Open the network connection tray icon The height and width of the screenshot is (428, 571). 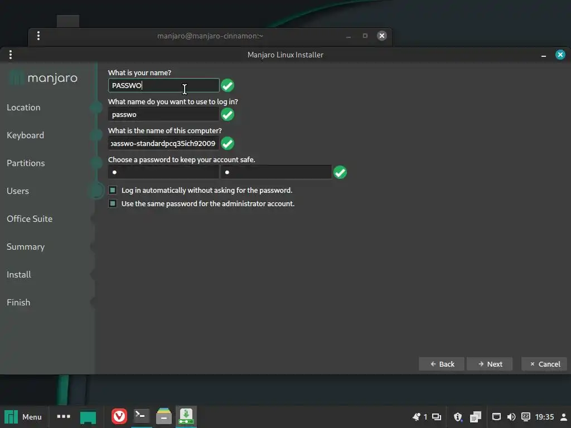coord(496,417)
